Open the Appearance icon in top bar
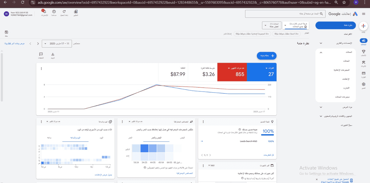Viewport: 370px width, 183px height. (76, 12)
